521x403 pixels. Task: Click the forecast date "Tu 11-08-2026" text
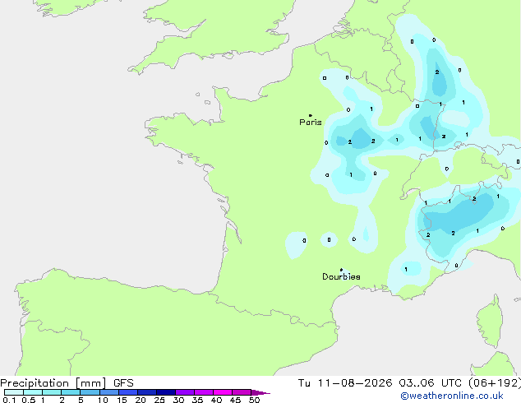click(x=345, y=383)
